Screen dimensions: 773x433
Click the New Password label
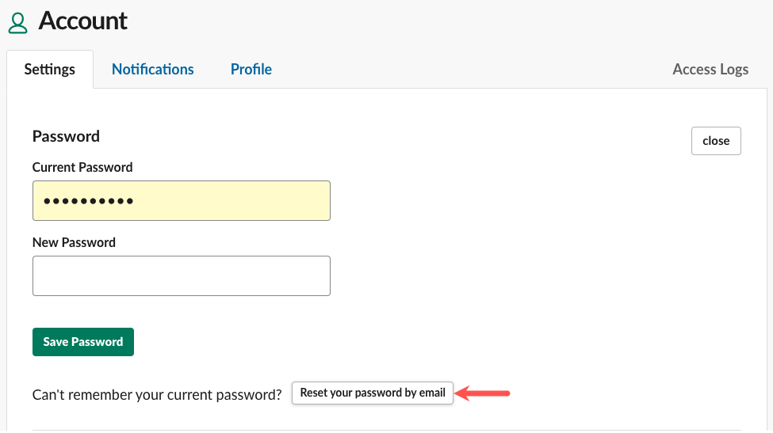74,243
